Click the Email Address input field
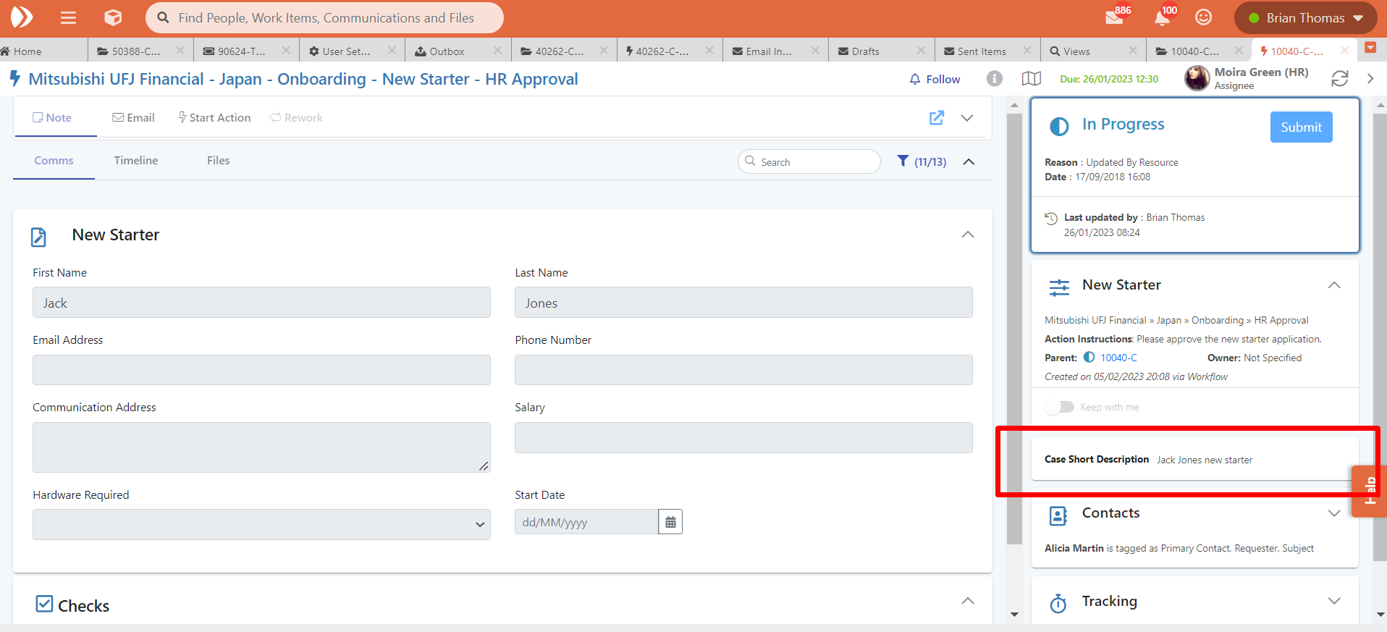This screenshot has width=1387, height=632. 261,370
